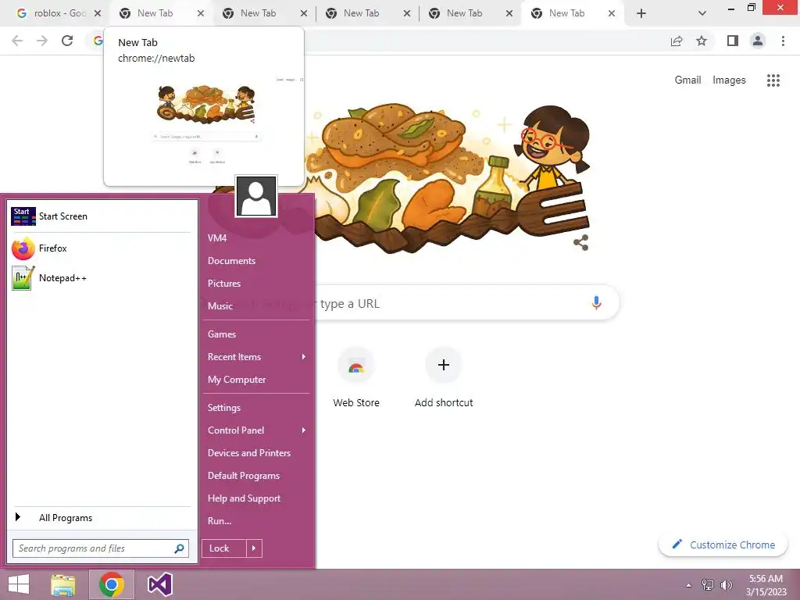This screenshot has height=600, width=800.
Task: Open Games from start menu
Action: (x=222, y=334)
